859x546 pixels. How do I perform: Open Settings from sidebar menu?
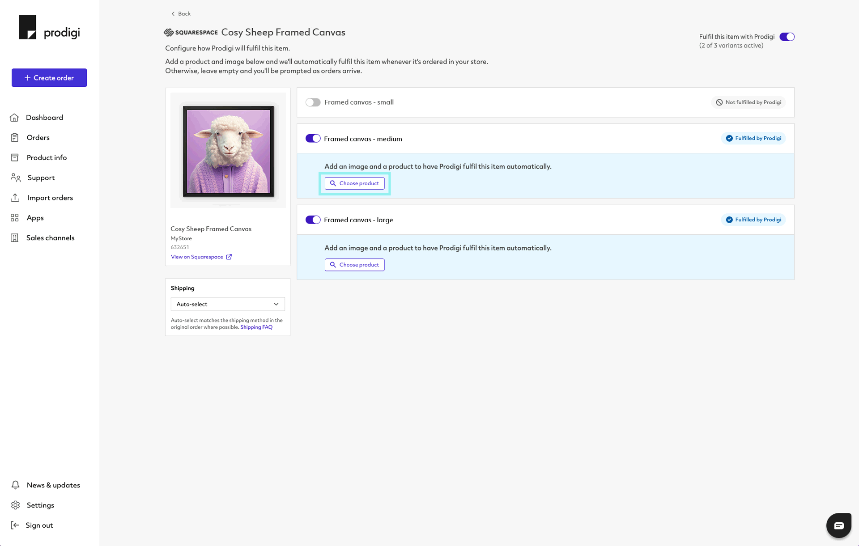click(39, 505)
